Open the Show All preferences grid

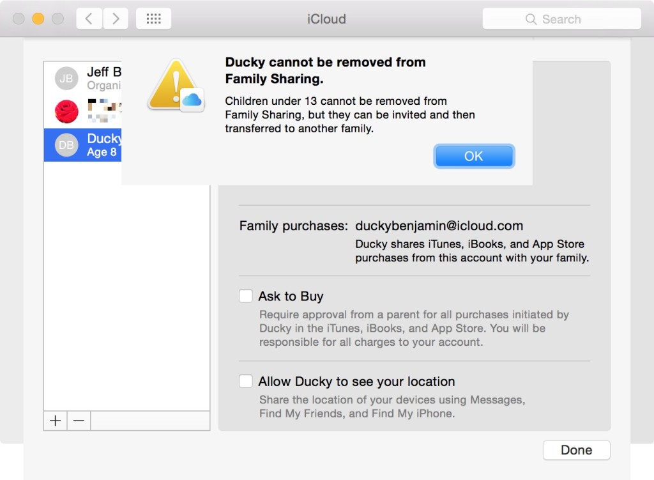coord(153,19)
